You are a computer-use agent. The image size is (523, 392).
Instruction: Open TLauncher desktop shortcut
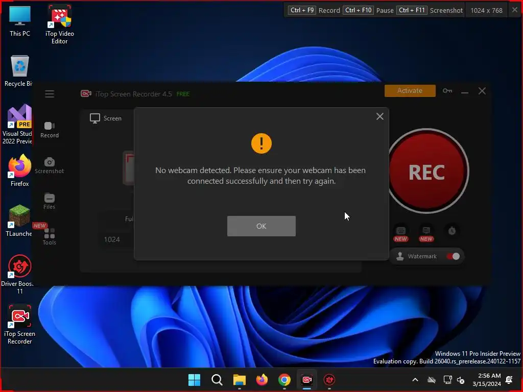(x=19, y=220)
